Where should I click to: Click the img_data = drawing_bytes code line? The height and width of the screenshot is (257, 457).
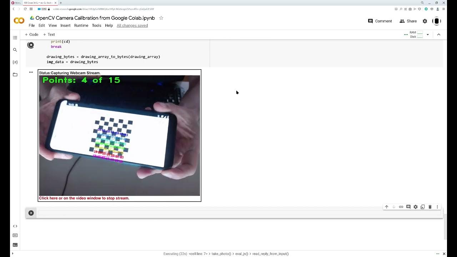[x=72, y=62]
